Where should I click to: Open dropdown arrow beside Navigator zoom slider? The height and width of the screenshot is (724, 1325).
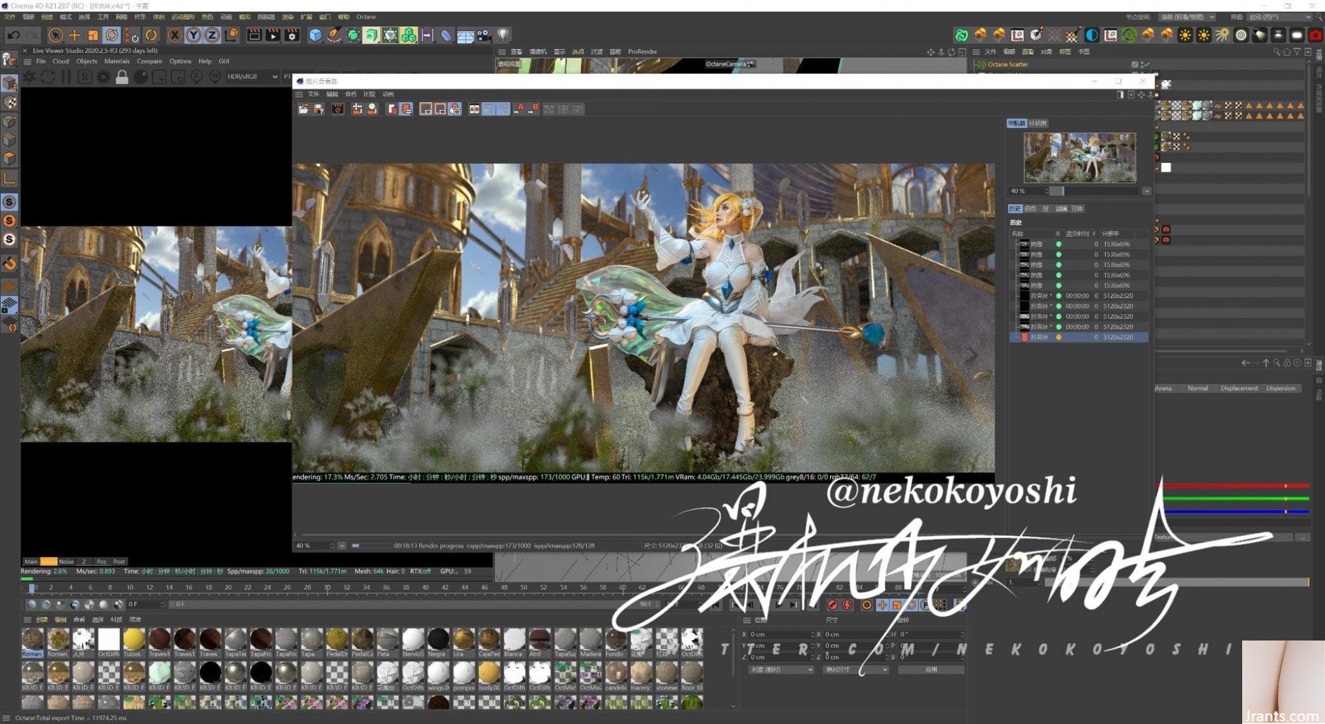pyautogui.click(x=1146, y=191)
